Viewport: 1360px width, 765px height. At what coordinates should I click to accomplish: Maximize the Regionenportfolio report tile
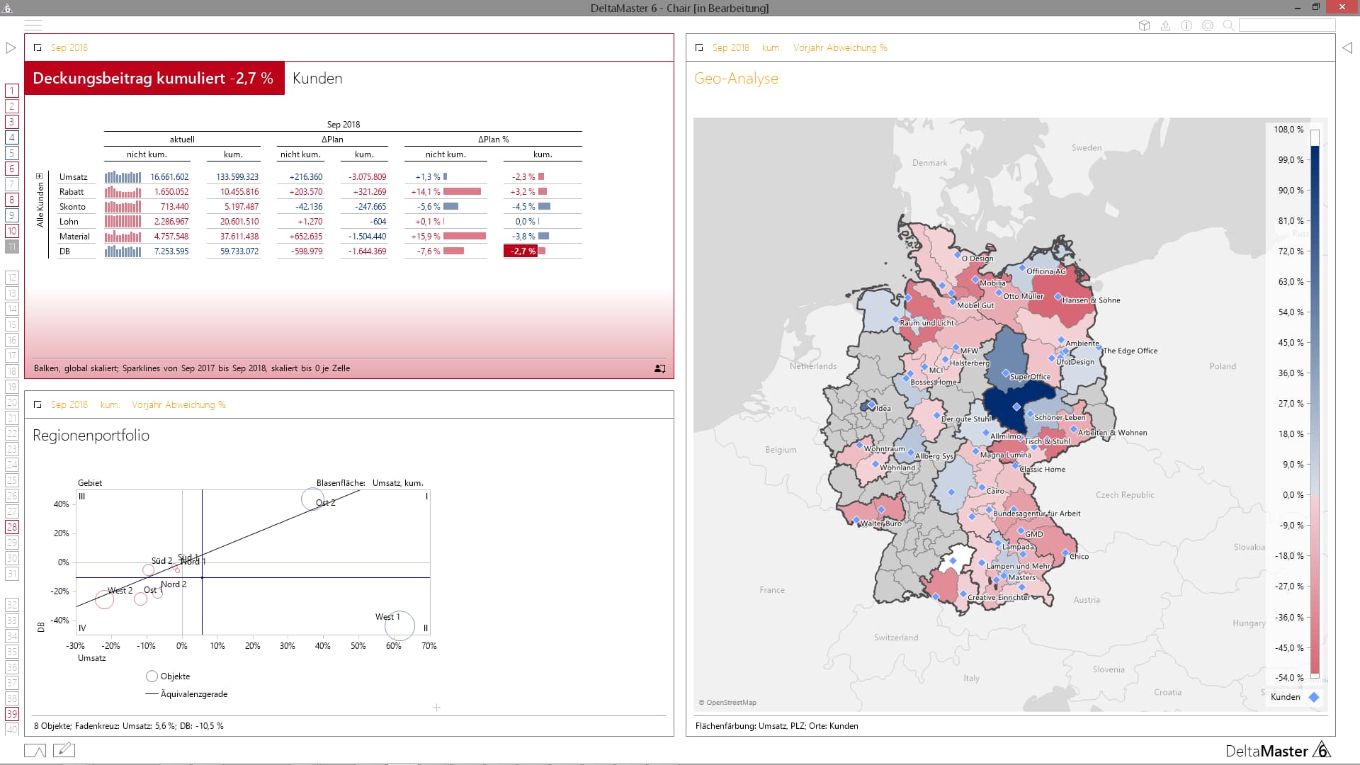click(38, 405)
